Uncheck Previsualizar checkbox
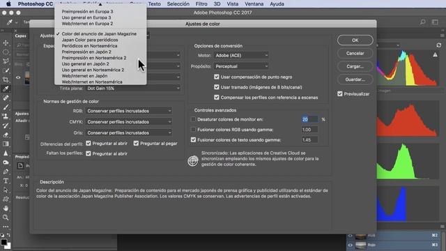The image size is (446, 251). coord(340,93)
